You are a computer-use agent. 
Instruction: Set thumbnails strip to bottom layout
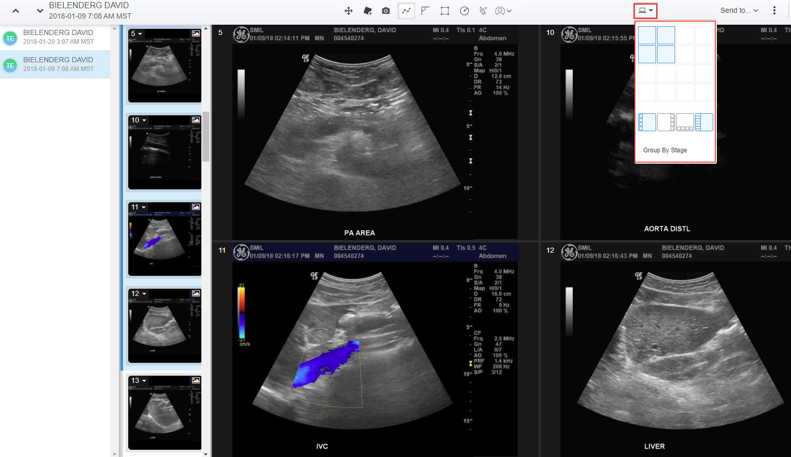(x=685, y=122)
